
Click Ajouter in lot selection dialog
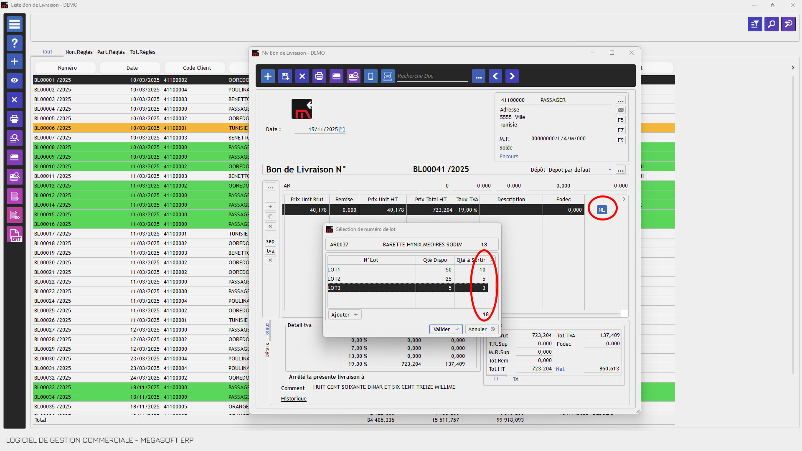345,315
